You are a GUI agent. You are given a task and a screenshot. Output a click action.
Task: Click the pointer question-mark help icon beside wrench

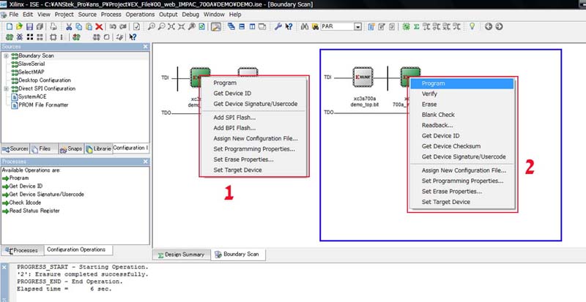[289, 26]
